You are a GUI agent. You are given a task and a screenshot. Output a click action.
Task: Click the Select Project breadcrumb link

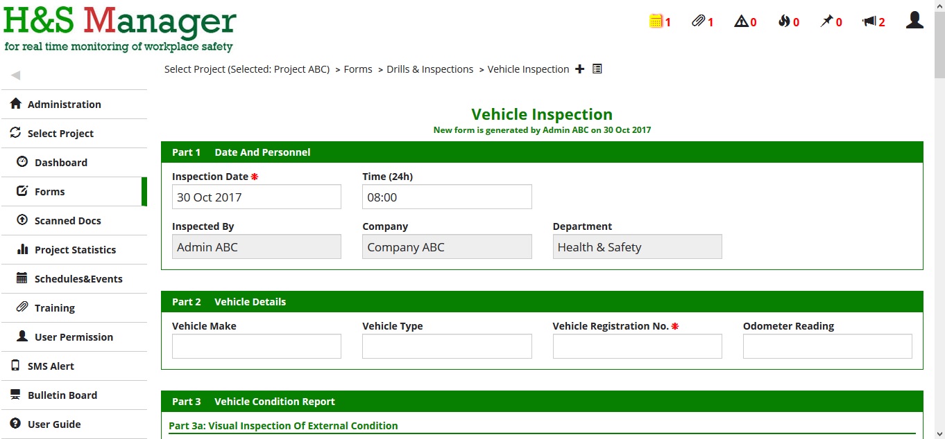(x=247, y=69)
